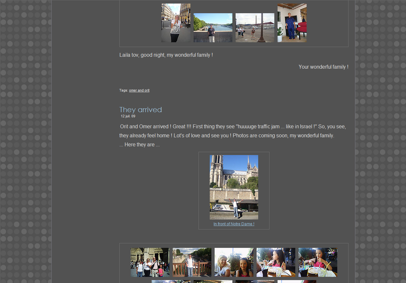Enlarge the large Notre Dame cathedral photo
The image size is (406, 283).
coord(234,187)
